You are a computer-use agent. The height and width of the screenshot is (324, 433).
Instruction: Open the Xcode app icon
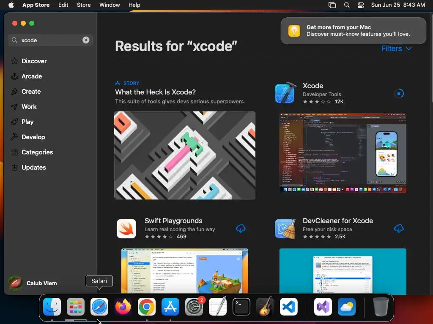click(285, 93)
